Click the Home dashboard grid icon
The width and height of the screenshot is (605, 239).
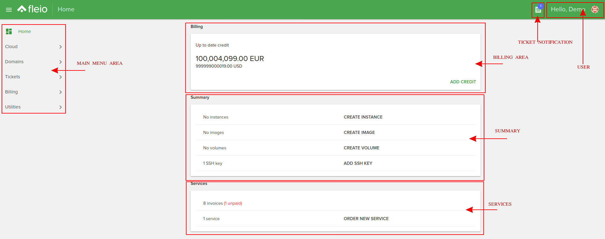click(9, 31)
